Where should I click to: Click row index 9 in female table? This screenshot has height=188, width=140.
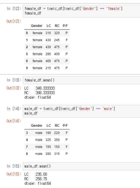27,68
